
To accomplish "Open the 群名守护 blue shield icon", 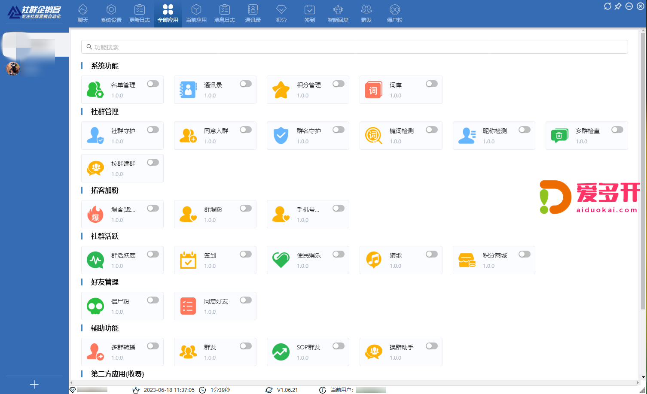I will coord(281,136).
